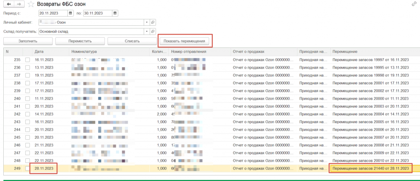
Task: Add page to favorites with star
Action: click(30, 4)
